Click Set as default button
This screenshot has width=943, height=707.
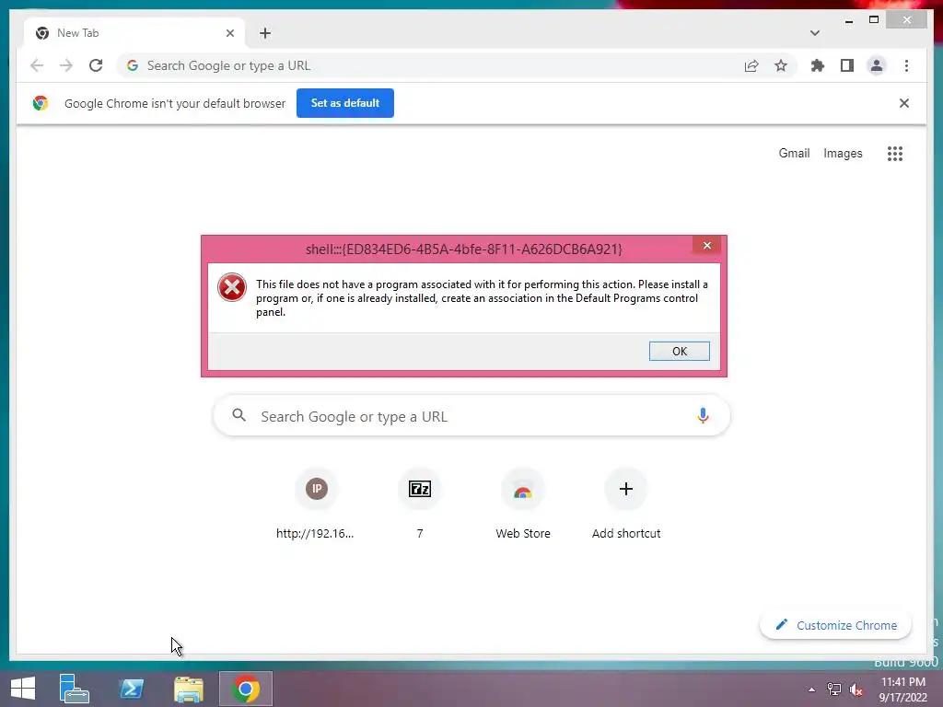[x=345, y=103]
